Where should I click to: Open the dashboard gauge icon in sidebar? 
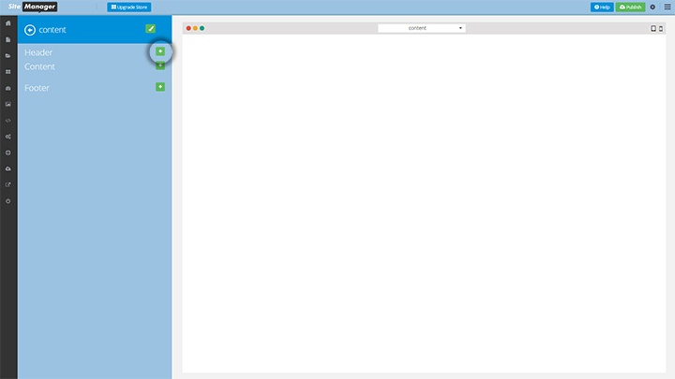pyautogui.click(x=8, y=88)
